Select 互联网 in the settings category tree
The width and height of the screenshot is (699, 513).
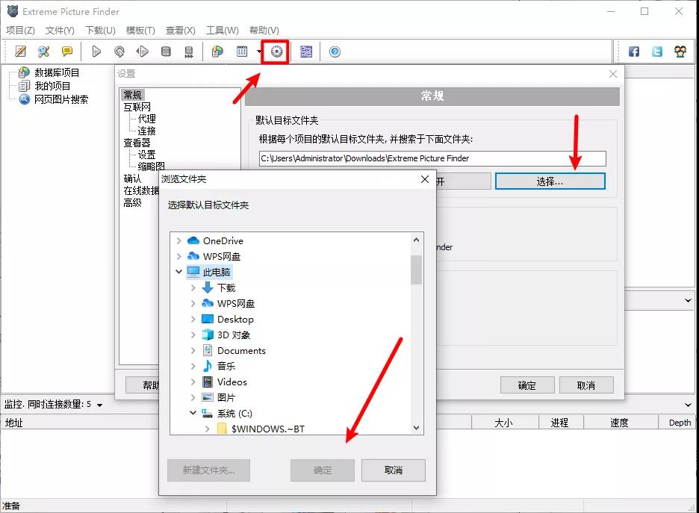[137, 107]
